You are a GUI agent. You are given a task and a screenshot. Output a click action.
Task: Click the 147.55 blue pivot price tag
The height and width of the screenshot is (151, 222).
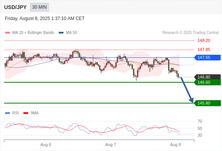point(207,57)
